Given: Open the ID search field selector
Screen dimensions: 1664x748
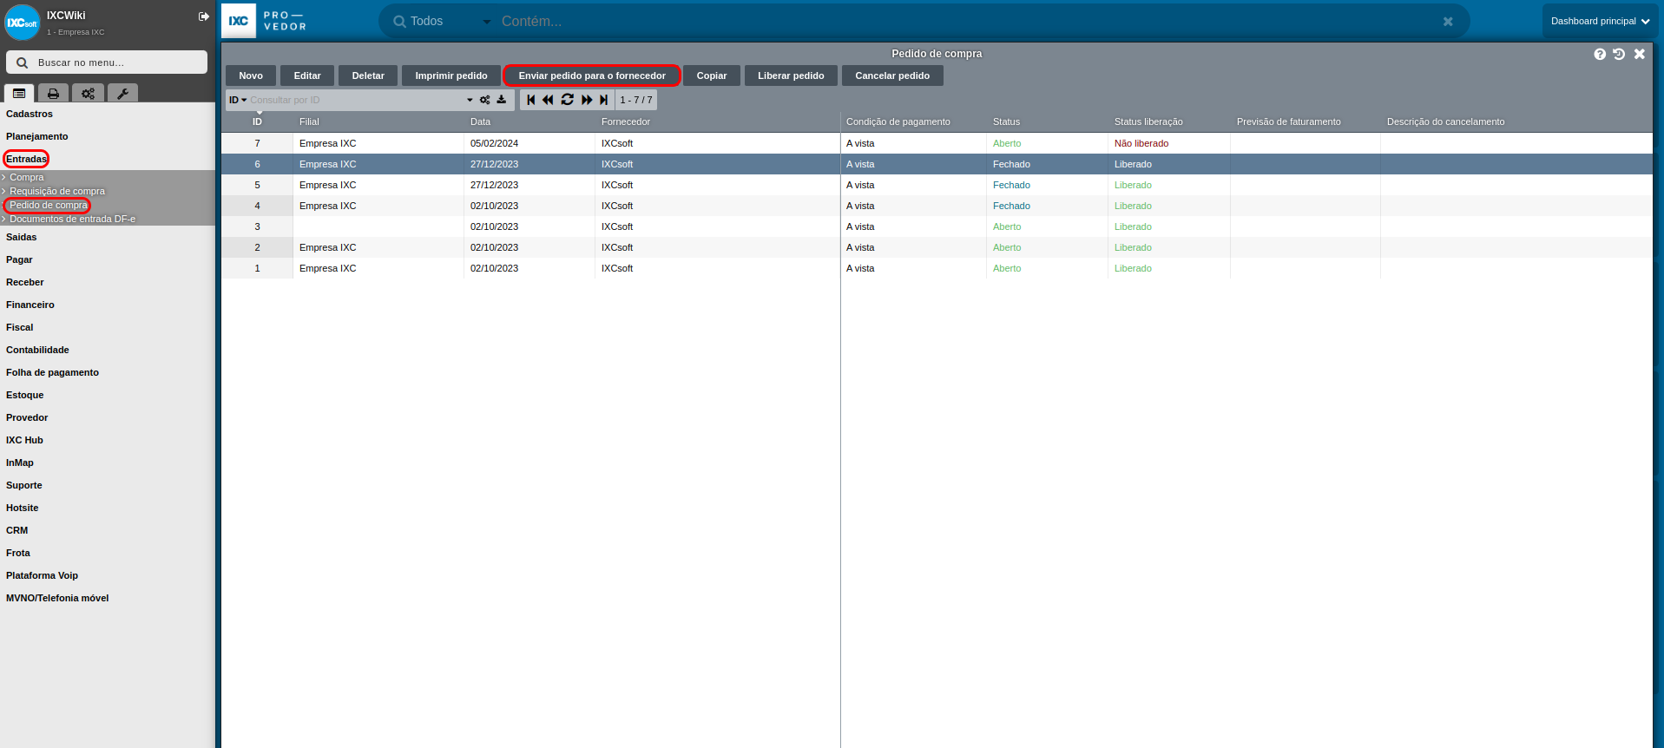Looking at the screenshot, I should point(238,100).
